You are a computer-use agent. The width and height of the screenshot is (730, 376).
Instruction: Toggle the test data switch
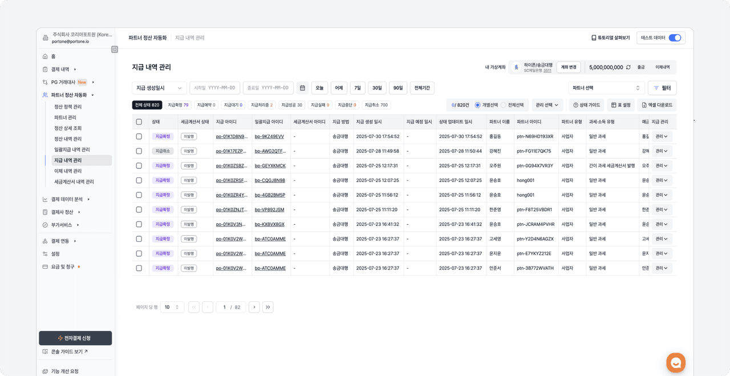tap(675, 38)
